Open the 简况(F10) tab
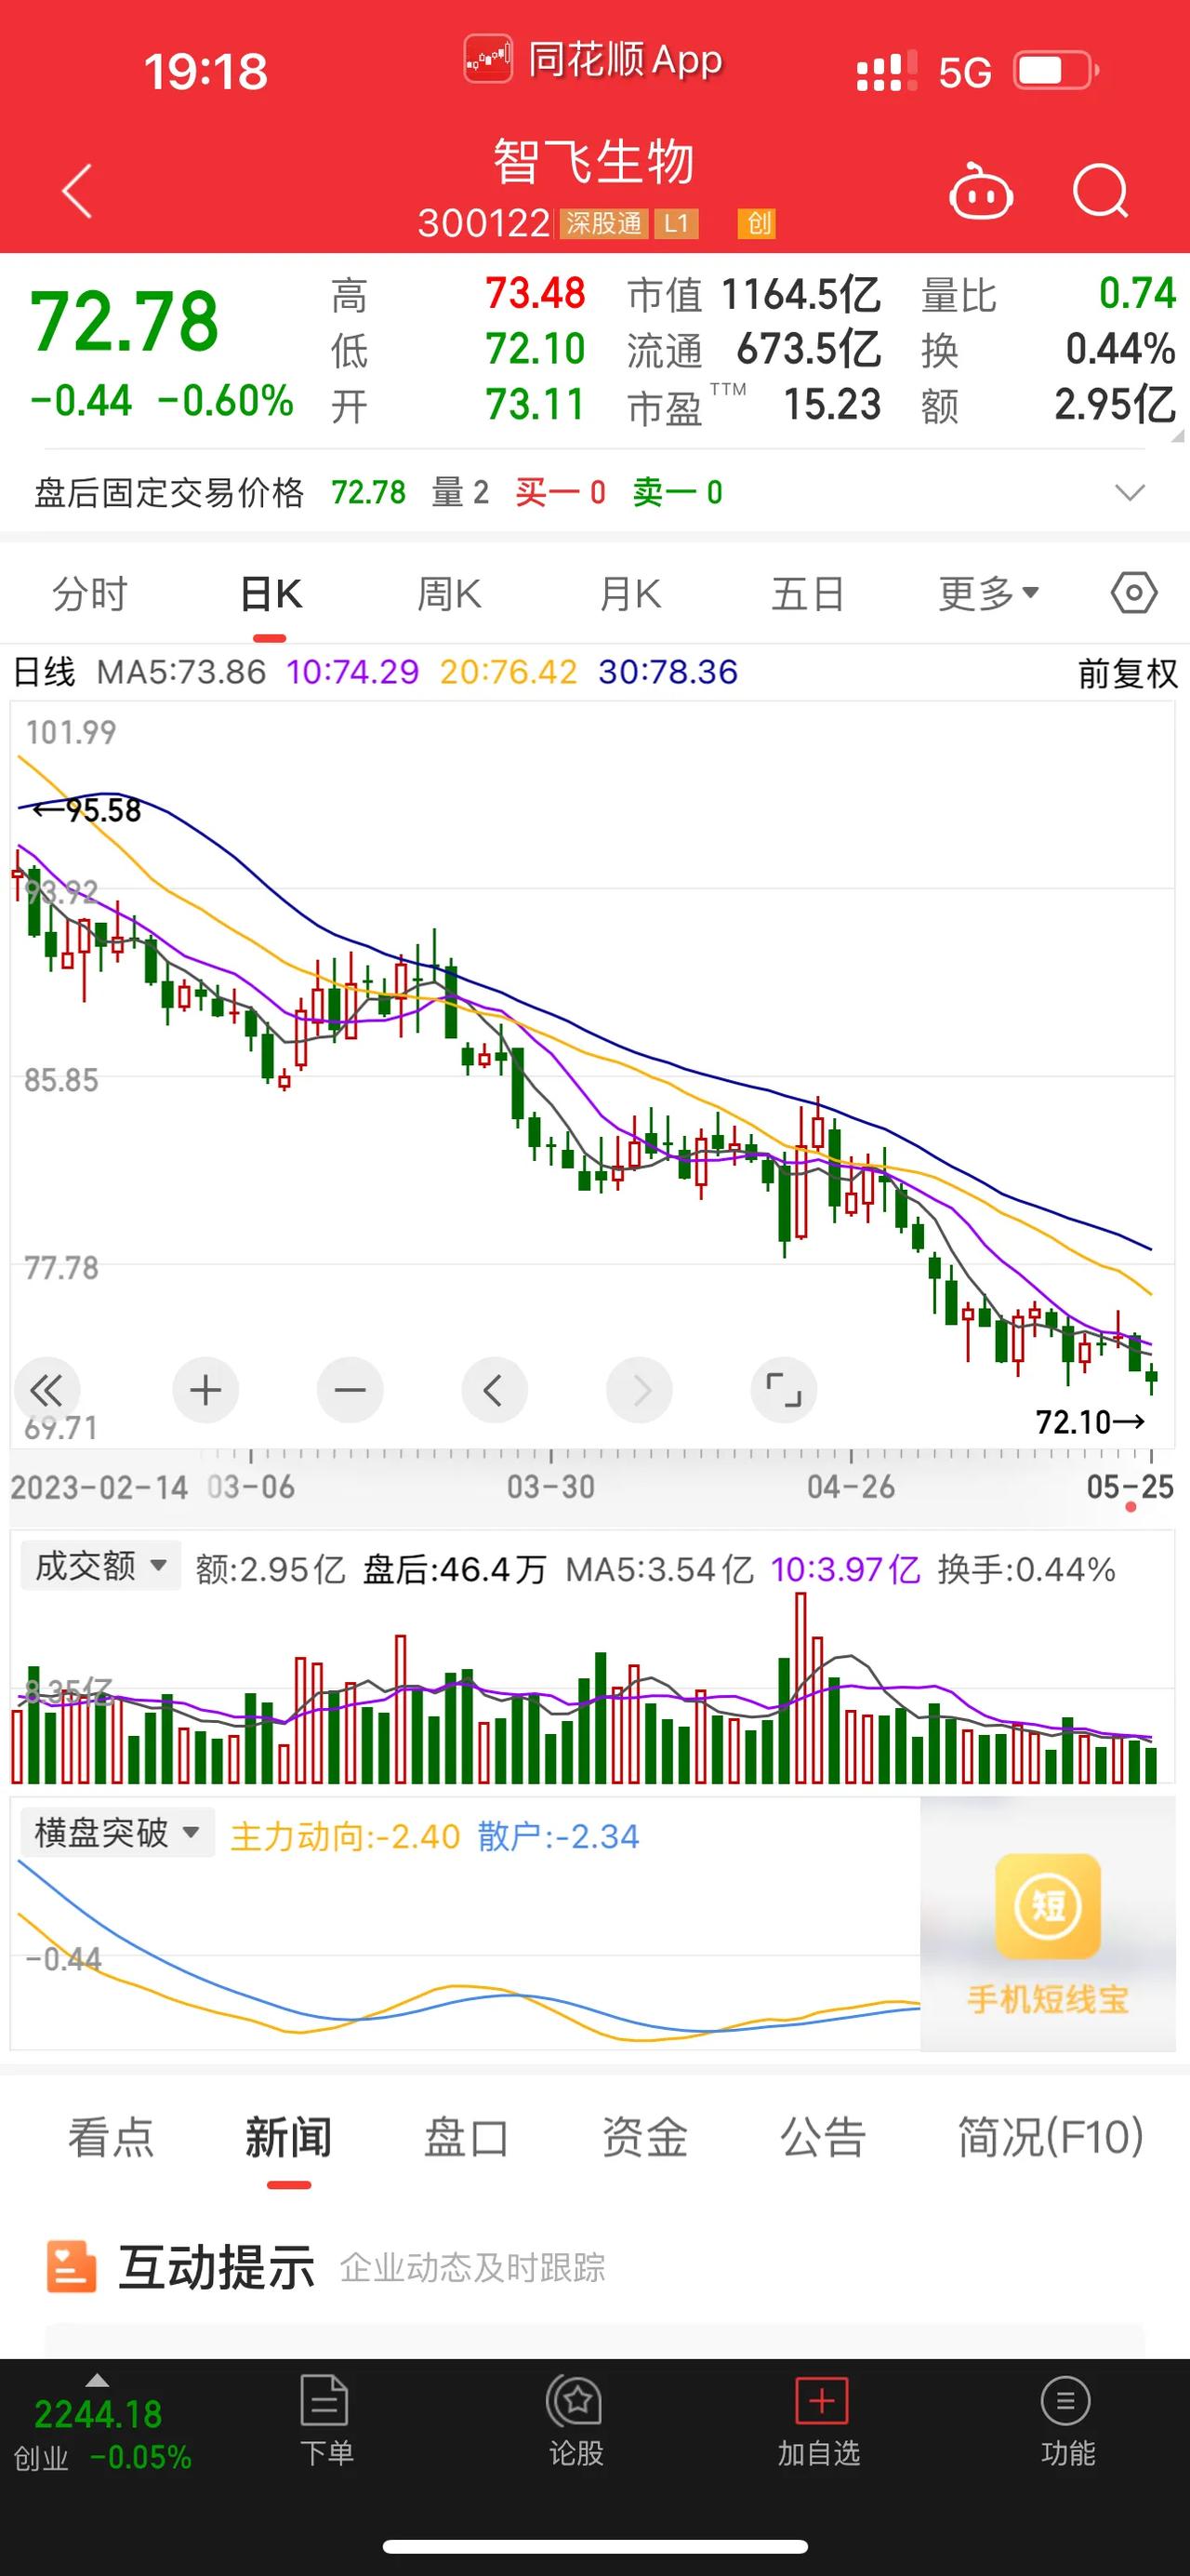The image size is (1190, 2576). click(x=1051, y=2137)
